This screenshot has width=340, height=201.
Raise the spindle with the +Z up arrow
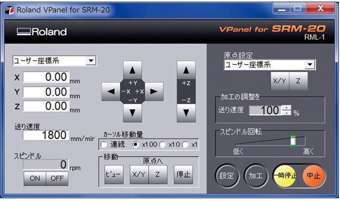[186, 70]
